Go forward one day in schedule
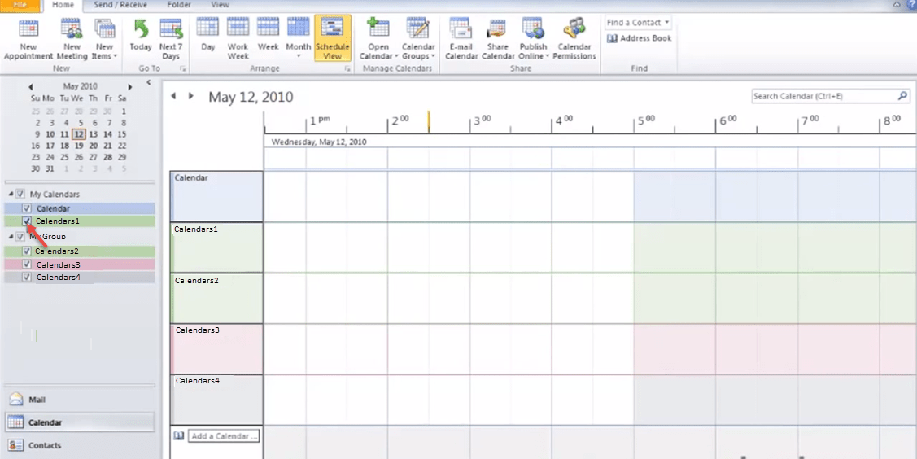The image size is (917, 459). (x=190, y=96)
